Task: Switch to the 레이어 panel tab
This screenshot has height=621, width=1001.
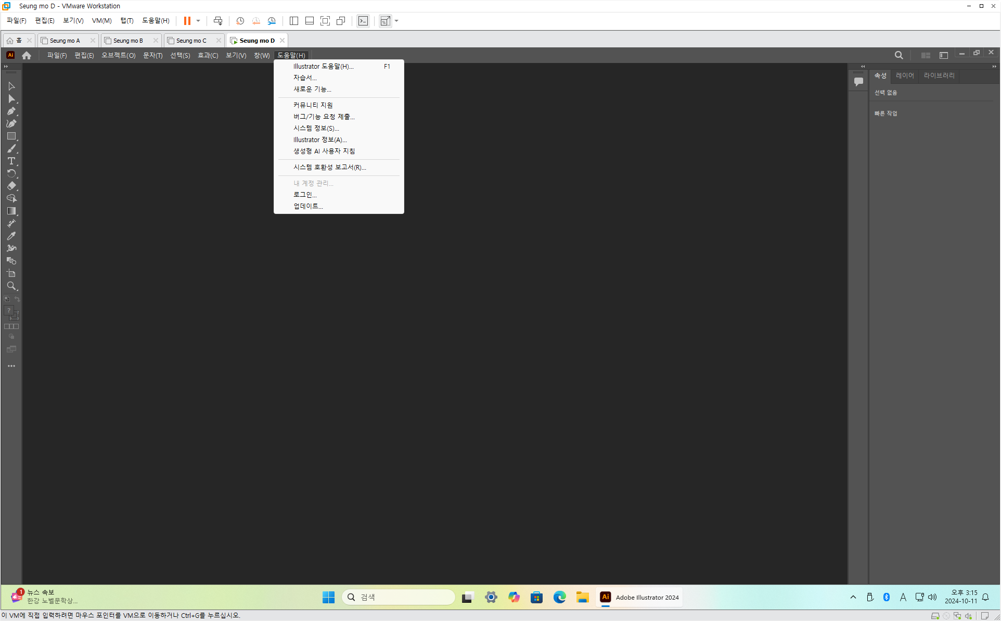Action: point(905,75)
